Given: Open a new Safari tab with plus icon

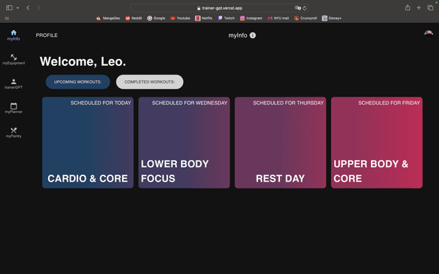Looking at the screenshot, I should (418, 8).
